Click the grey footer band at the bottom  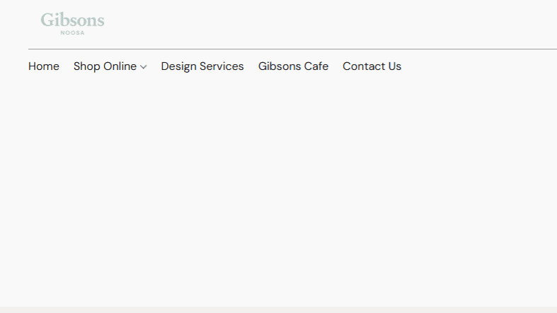pyautogui.click(x=279, y=309)
